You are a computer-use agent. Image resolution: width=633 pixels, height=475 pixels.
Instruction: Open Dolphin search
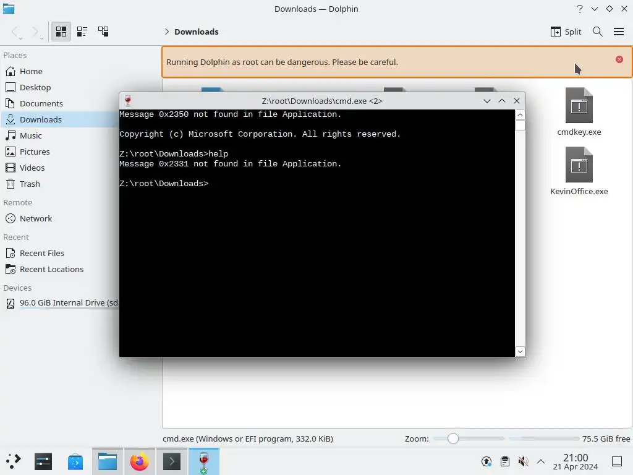(x=598, y=32)
